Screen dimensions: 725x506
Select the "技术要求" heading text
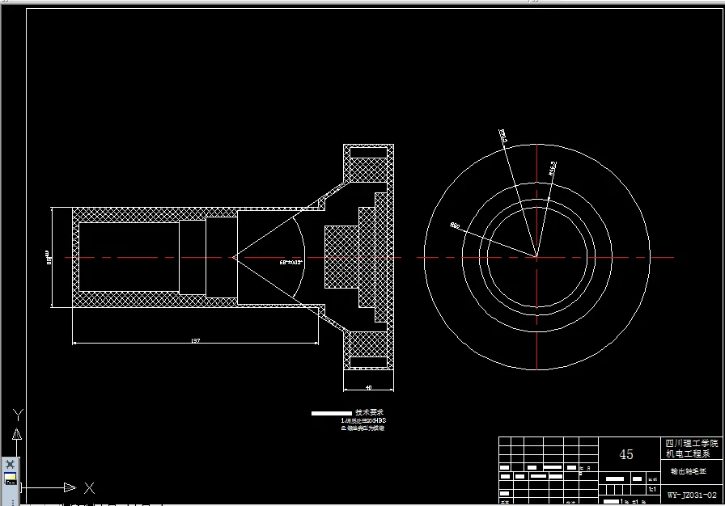[x=369, y=412]
